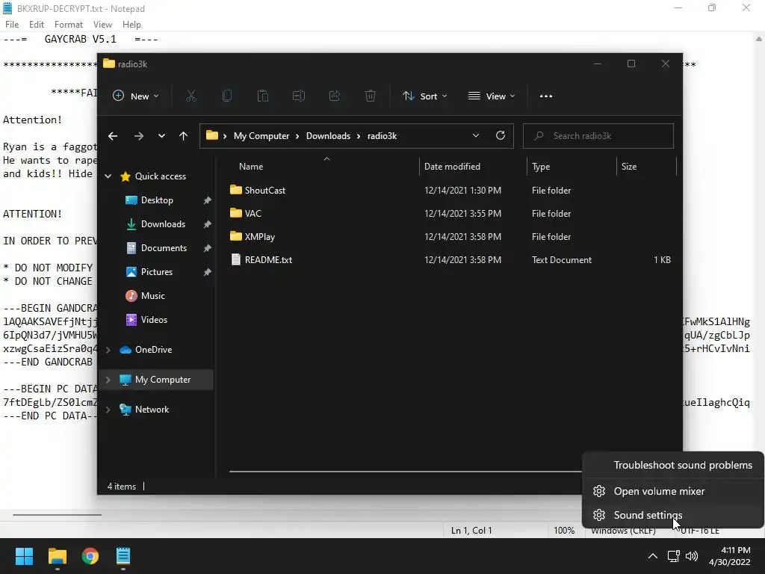Launch Chrome from the taskbar
Image resolution: width=765 pixels, height=574 pixels.
tap(90, 556)
